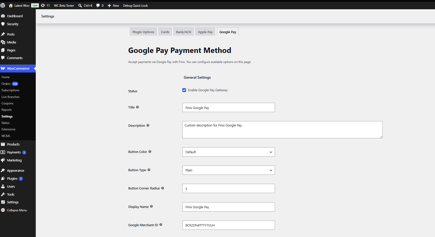Click help icon beside Button Corner Radius
The height and width of the screenshot is (237, 435).
163,188
